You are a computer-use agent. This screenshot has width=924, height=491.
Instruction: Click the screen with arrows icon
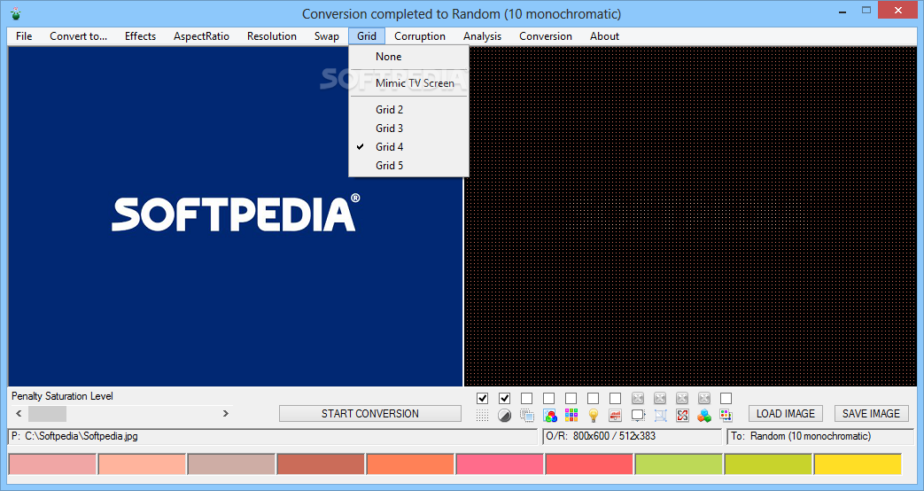click(638, 416)
